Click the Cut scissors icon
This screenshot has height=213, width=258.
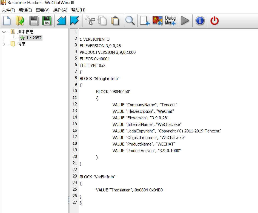pyautogui.click(x=90, y=21)
